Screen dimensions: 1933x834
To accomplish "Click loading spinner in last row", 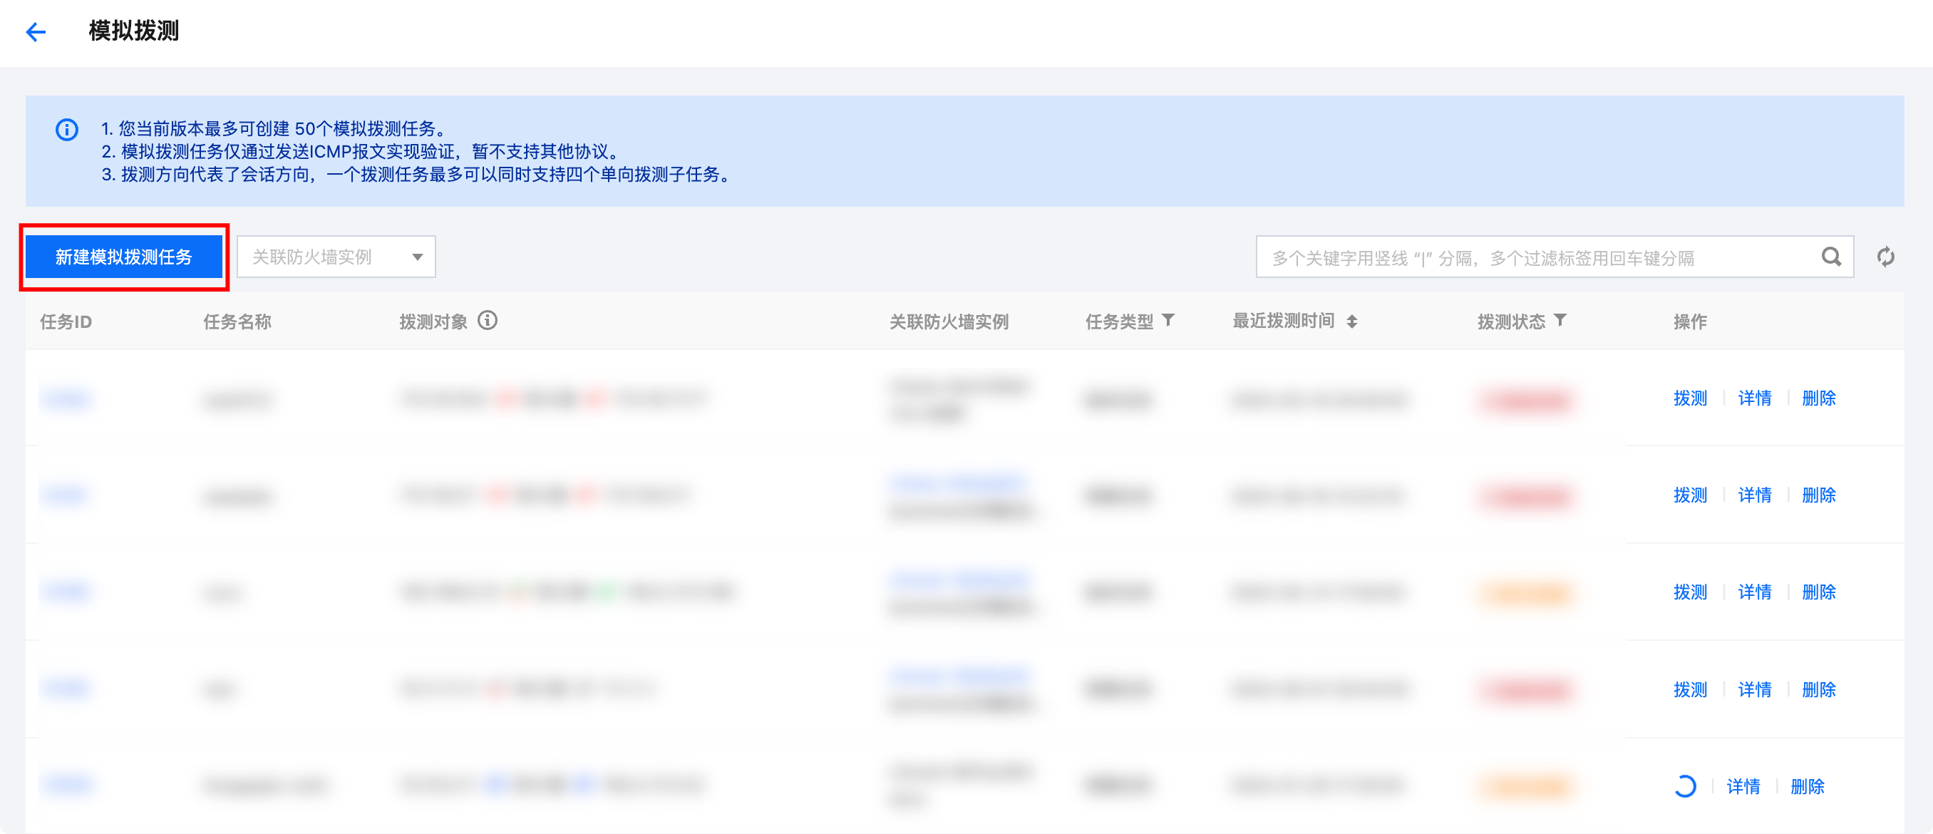I will coord(1685,786).
